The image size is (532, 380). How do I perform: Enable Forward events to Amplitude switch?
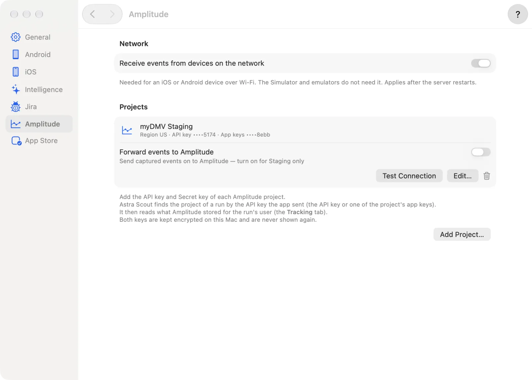pyautogui.click(x=481, y=152)
